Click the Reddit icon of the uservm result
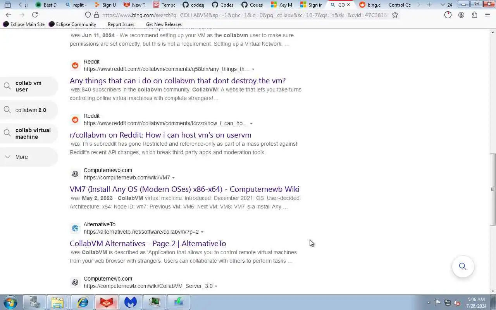 (x=75, y=120)
